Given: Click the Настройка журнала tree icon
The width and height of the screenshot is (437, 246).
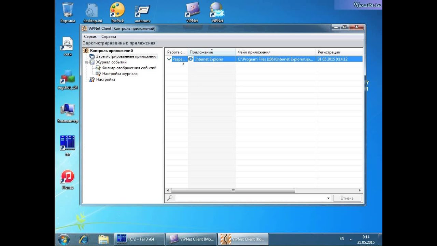Looking at the screenshot, I should point(98,73).
